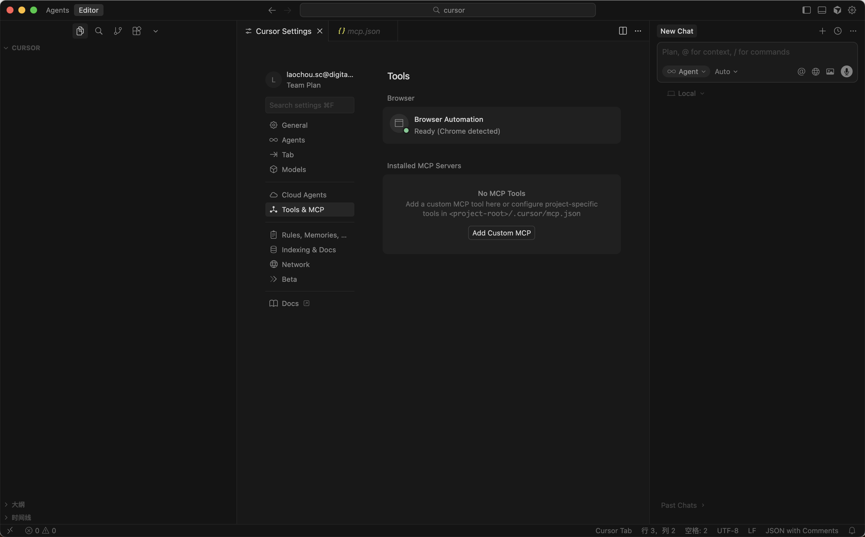Image resolution: width=865 pixels, height=537 pixels.
Task: Click the Search settings input field
Action: [x=309, y=105]
